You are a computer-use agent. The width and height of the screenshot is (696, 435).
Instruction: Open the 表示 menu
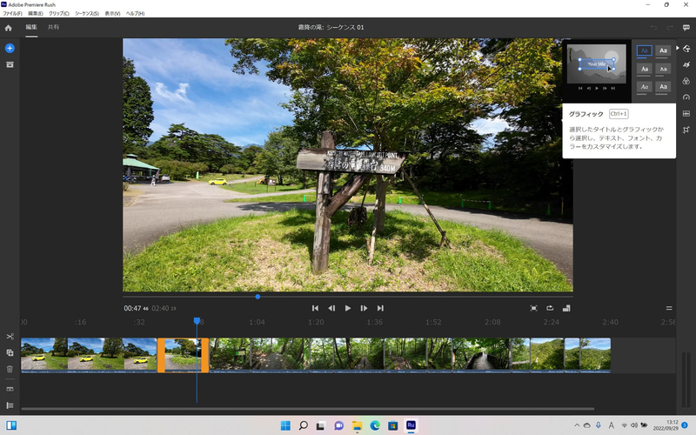click(x=112, y=13)
